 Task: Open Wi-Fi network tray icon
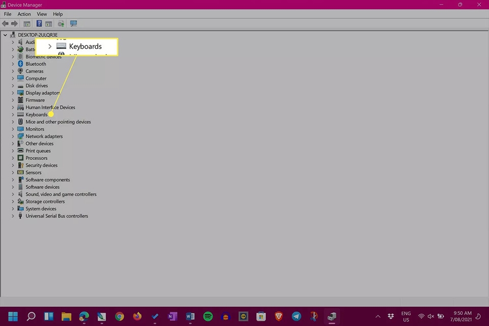421,317
